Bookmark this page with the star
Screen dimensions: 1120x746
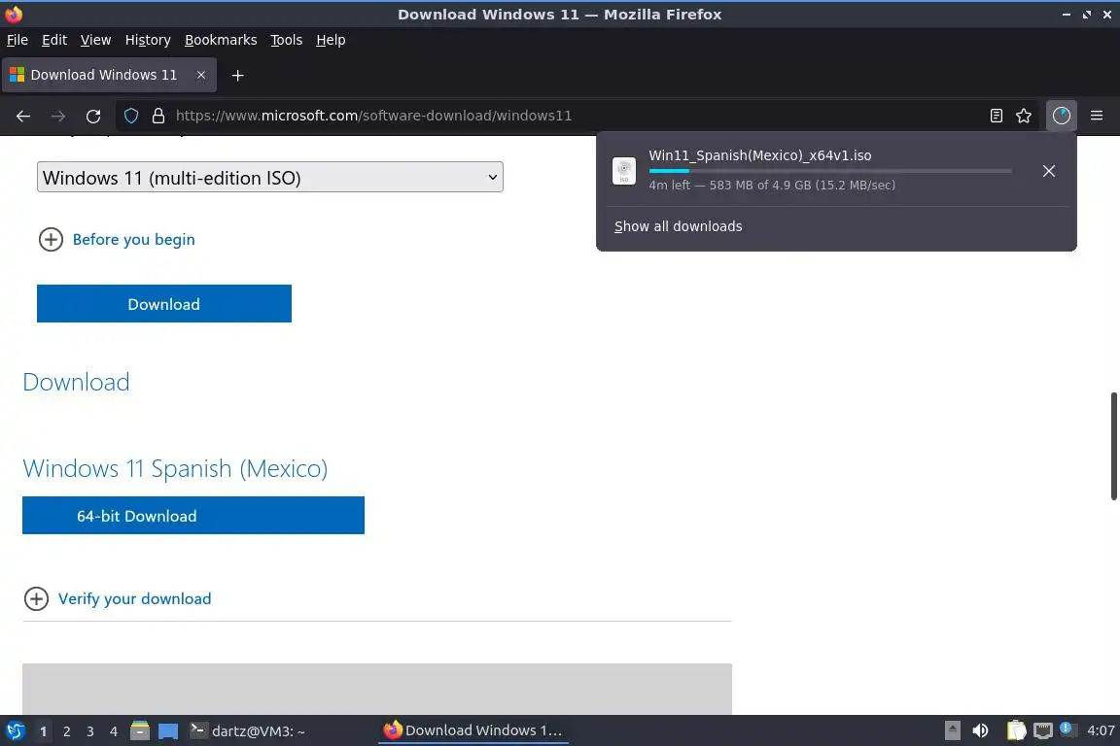coord(1024,116)
